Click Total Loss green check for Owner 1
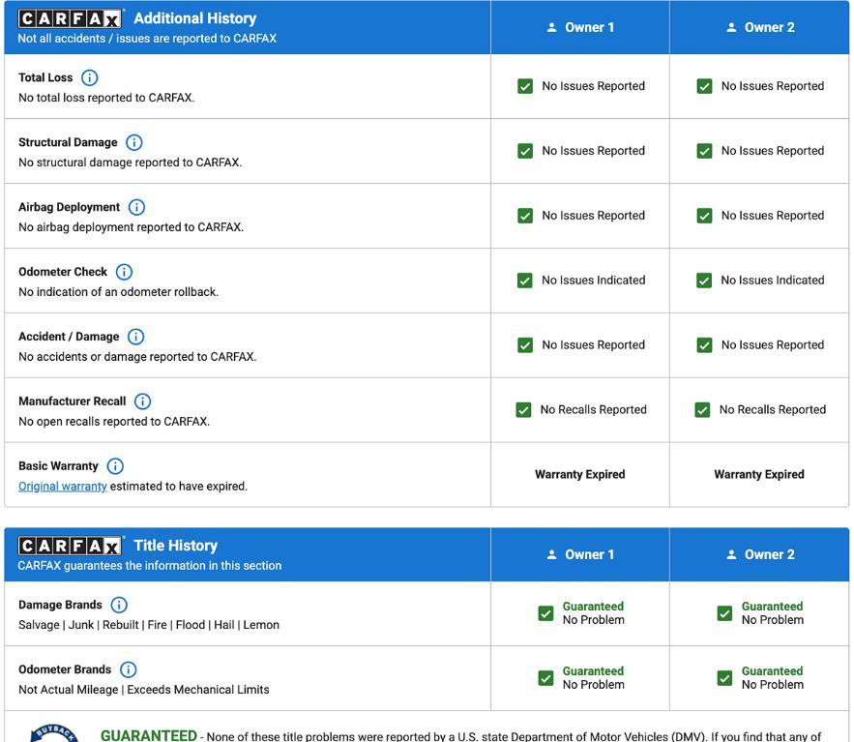Screen dimensions: 854x742 tap(525, 86)
